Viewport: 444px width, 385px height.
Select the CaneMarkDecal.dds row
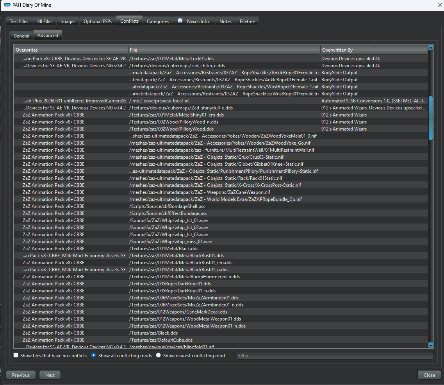[221, 312]
